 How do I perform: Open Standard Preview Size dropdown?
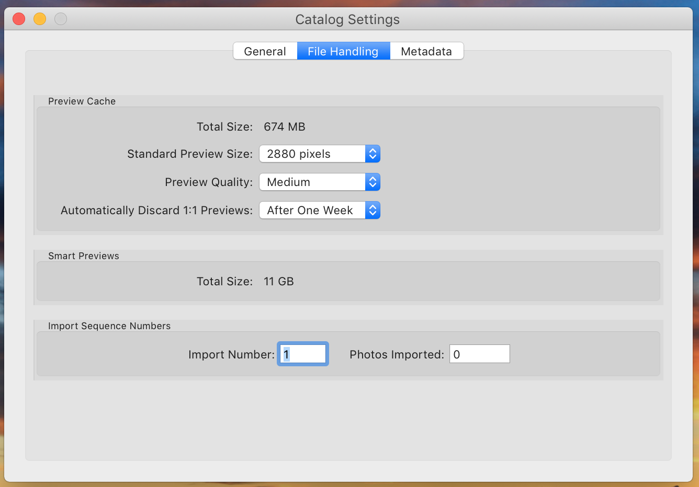[320, 154]
